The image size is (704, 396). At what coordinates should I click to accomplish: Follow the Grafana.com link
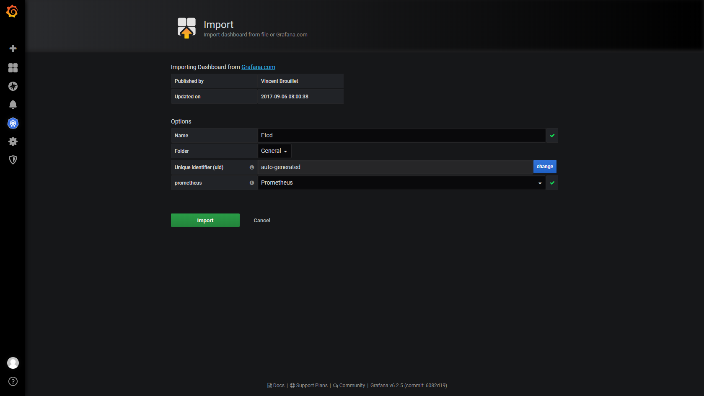click(258, 67)
